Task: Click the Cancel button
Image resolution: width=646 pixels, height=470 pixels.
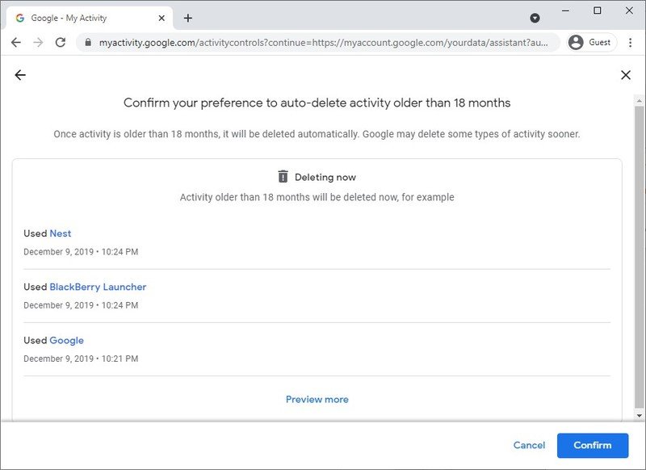Action: (529, 445)
